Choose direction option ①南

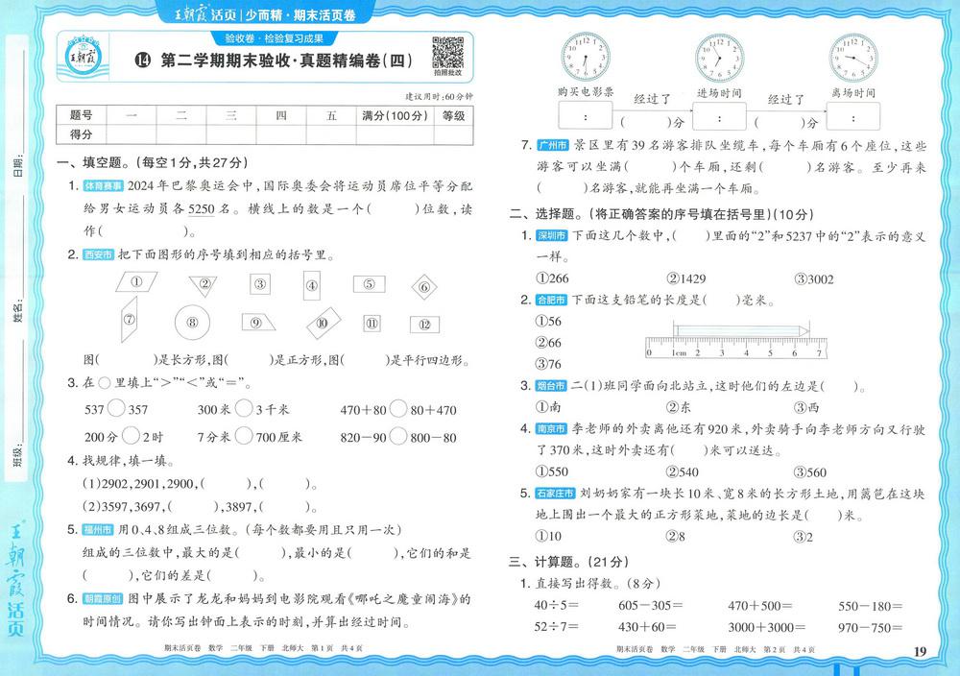[x=548, y=406]
